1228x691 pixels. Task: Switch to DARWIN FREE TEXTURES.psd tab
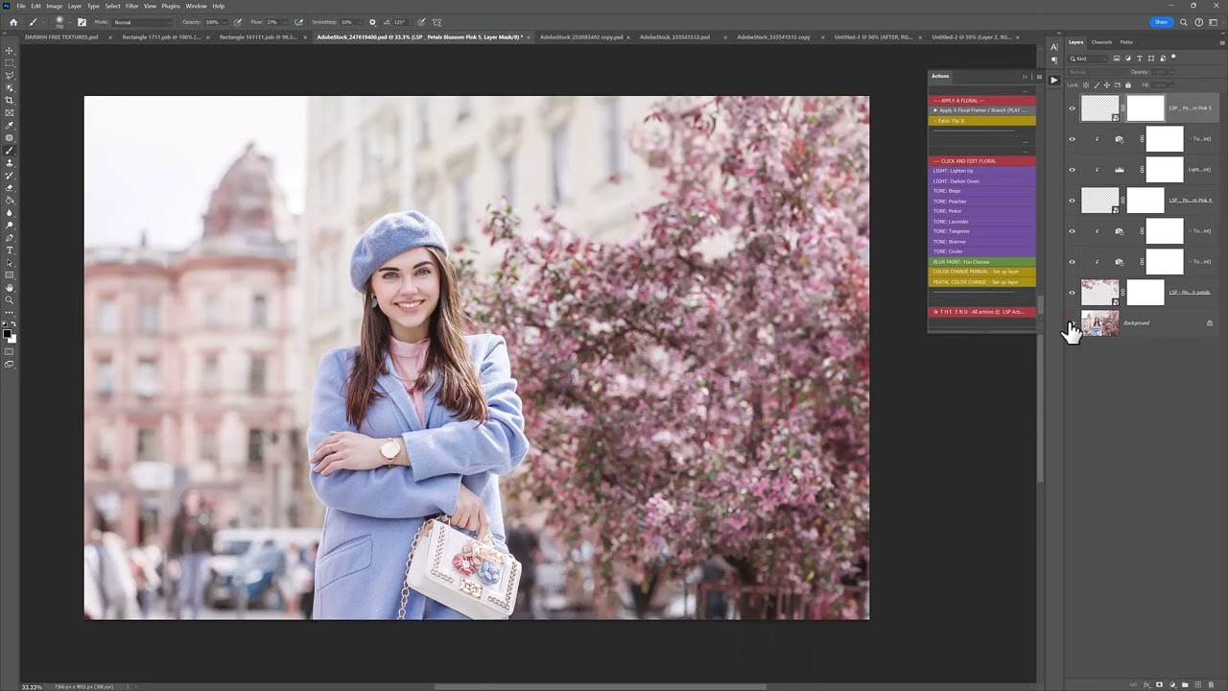click(61, 37)
